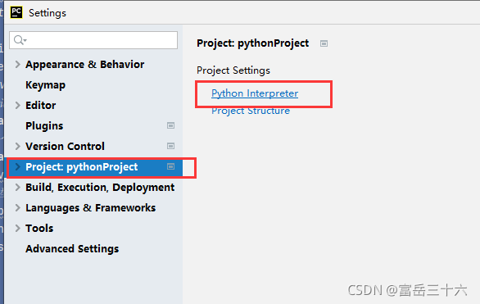Expand the Editor settings node
This screenshot has height=304, width=480.
18,106
